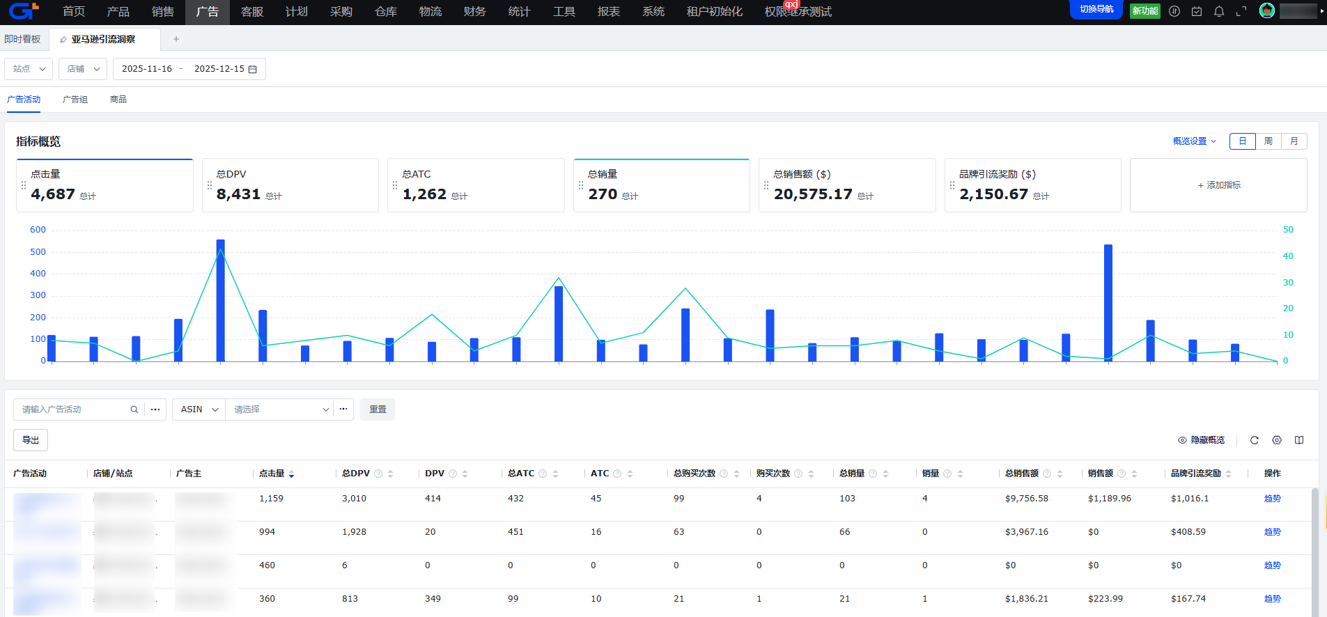Click the 重置 reset button
The image size is (1327, 617).
pyautogui.click(x=378, y=409)
